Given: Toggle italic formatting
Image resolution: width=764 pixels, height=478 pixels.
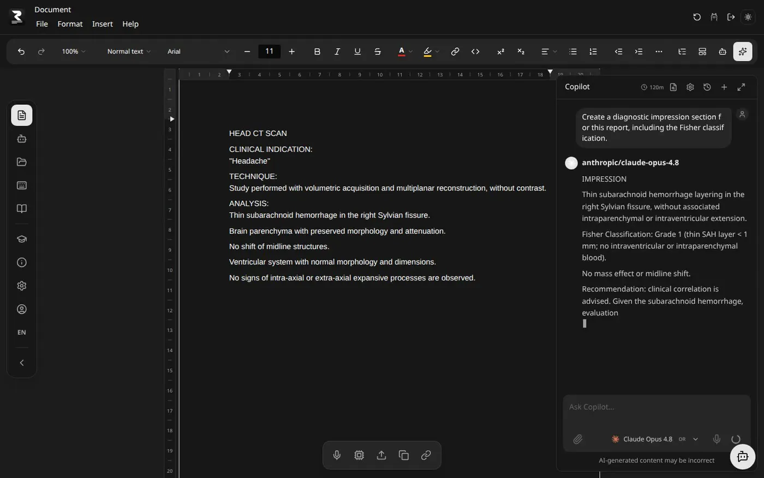Looking at the screenshot, I should [337, 51].
